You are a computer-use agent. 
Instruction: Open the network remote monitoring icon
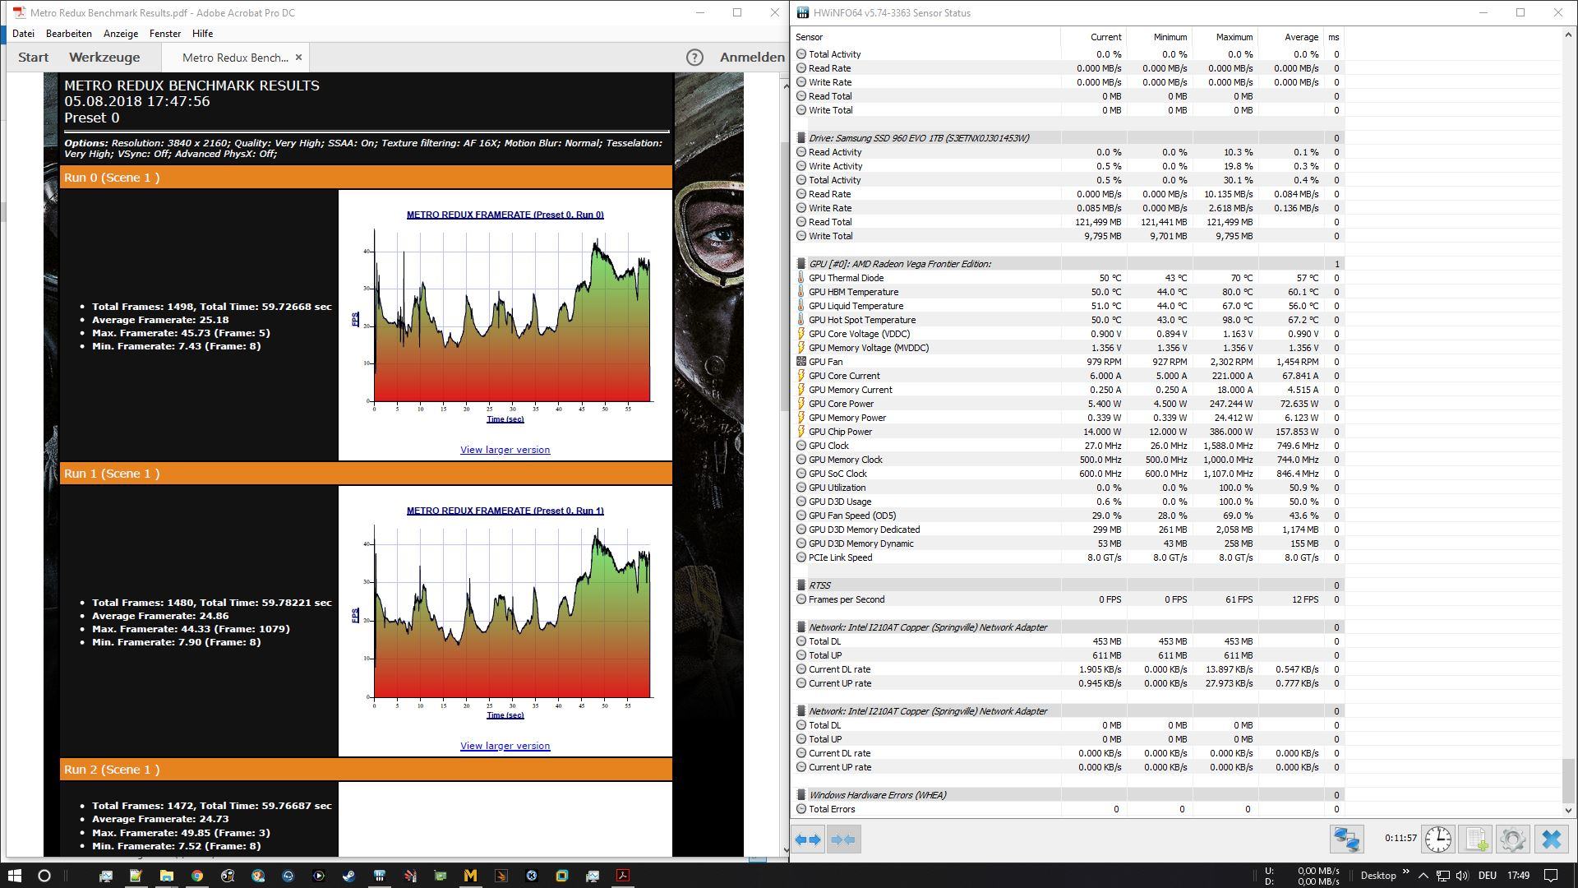[x=1346, y=839]
